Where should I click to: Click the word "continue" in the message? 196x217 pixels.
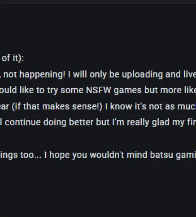point(22,122)
